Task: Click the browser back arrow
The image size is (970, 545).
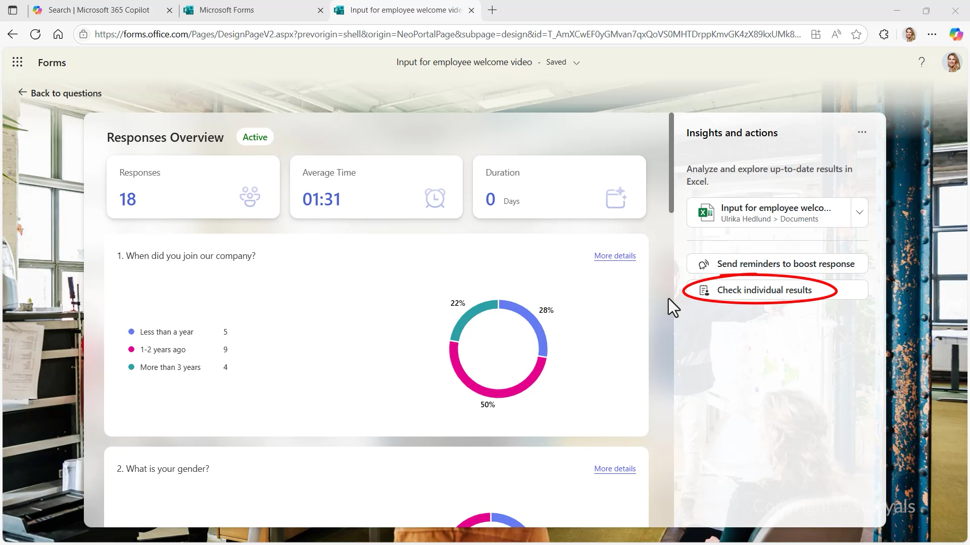Action: pos(13,34)
